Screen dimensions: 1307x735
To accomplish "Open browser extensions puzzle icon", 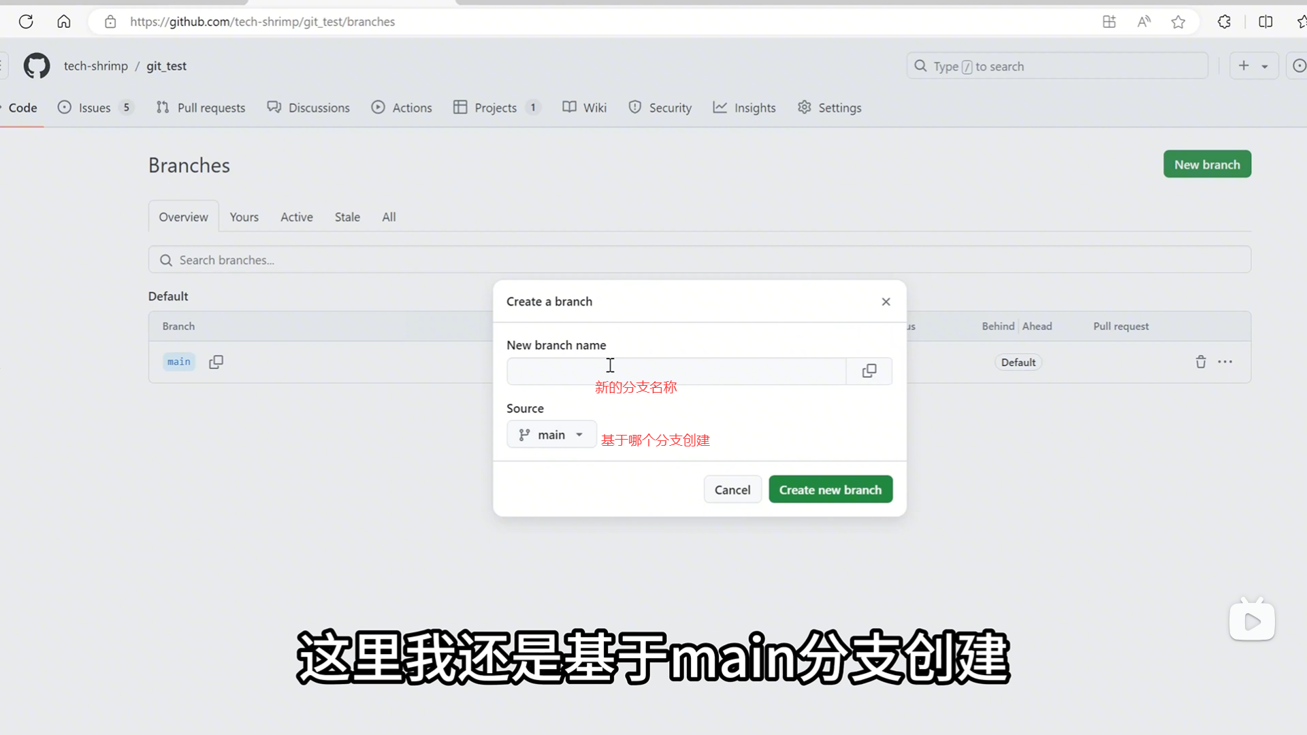I will [x=1225, y=22].
